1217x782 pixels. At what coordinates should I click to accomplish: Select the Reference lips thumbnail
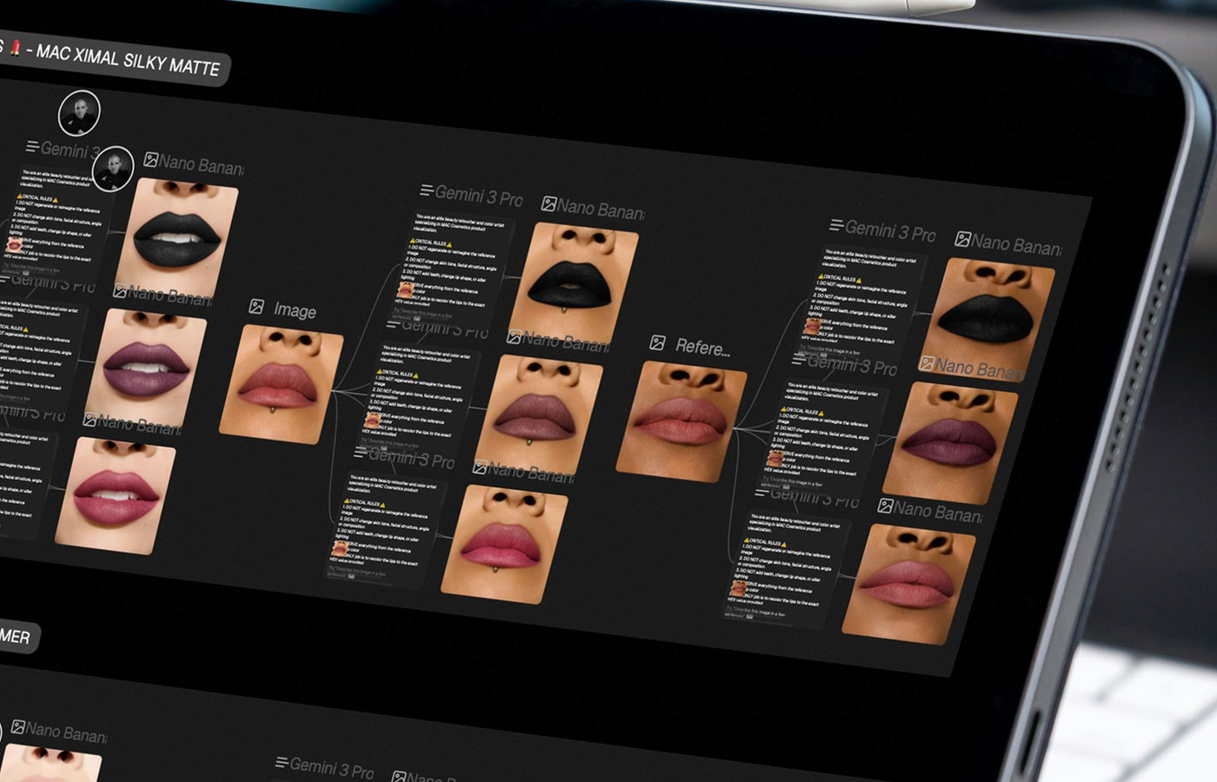(681, 421)
